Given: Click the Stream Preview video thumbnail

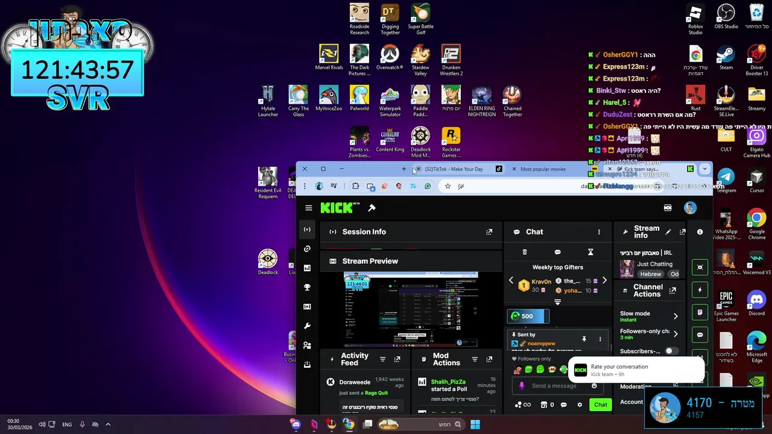Looking at the screenshot, I should pos(411,309).
